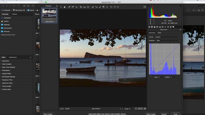Click the tone curve Output value field
205x115 pixels.
coord(172,77)
